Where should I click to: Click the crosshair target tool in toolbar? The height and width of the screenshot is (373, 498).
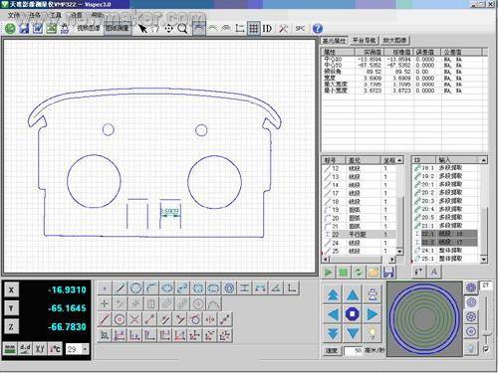click(169, 29)
